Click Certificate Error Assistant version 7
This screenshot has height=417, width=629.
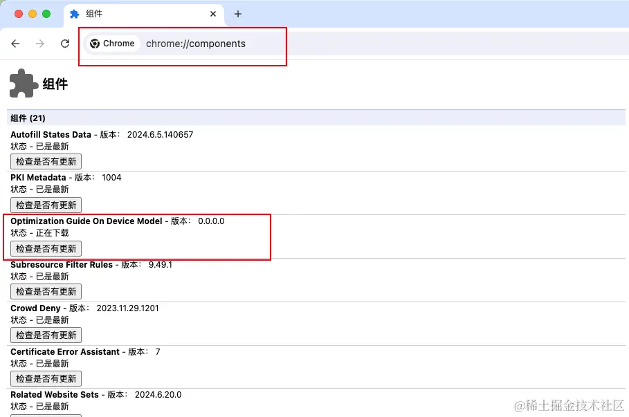coord(158,351)
